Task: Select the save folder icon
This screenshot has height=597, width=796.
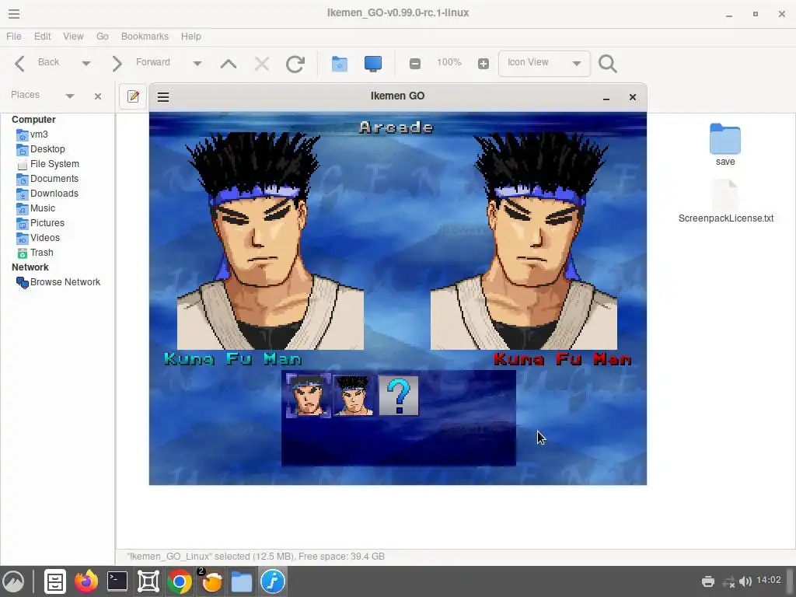Action: click(x=725, y=138)
